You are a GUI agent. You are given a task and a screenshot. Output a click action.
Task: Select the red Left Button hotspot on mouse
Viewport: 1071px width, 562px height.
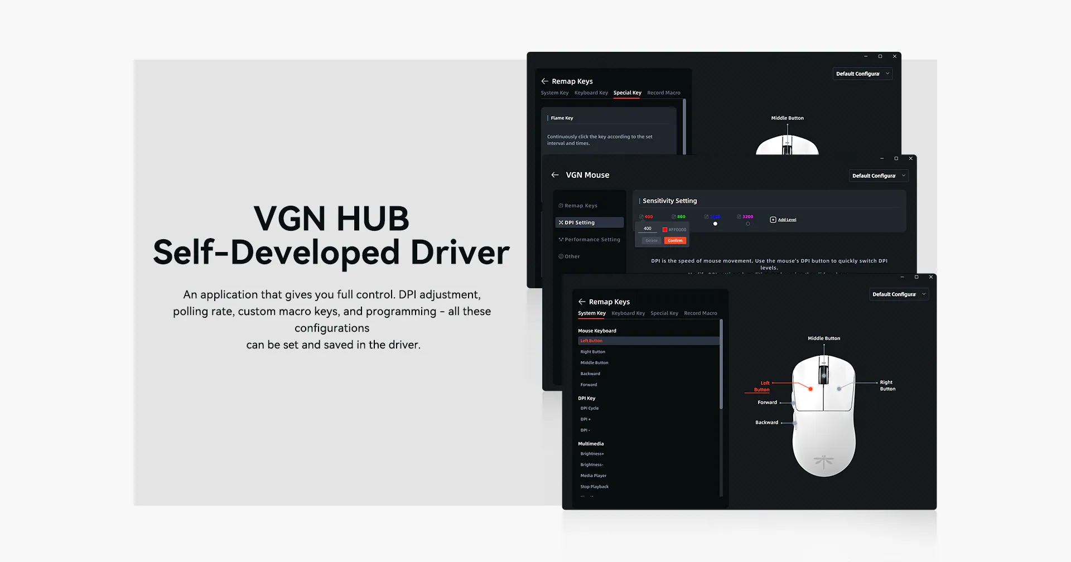click(811, 389)
